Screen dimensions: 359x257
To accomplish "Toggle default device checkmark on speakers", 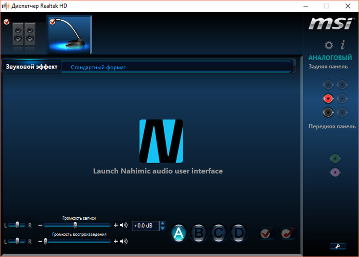I will [7, 21].
